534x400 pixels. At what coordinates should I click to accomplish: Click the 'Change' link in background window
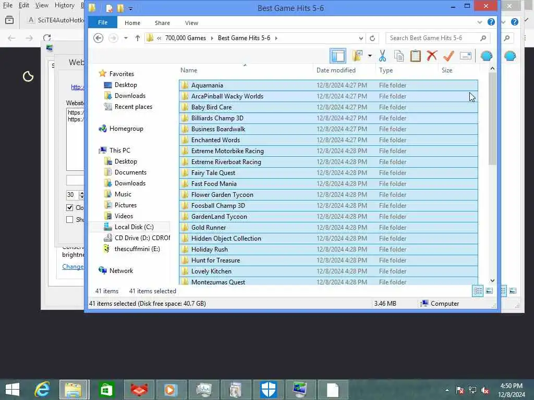pyautogui.click(x=72, y=267)
